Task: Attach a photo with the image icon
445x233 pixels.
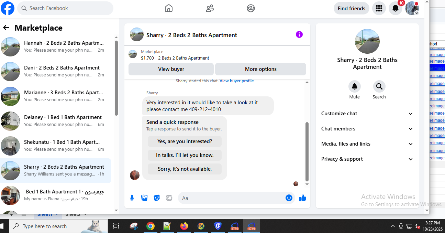Action: (x=144, y=198)
